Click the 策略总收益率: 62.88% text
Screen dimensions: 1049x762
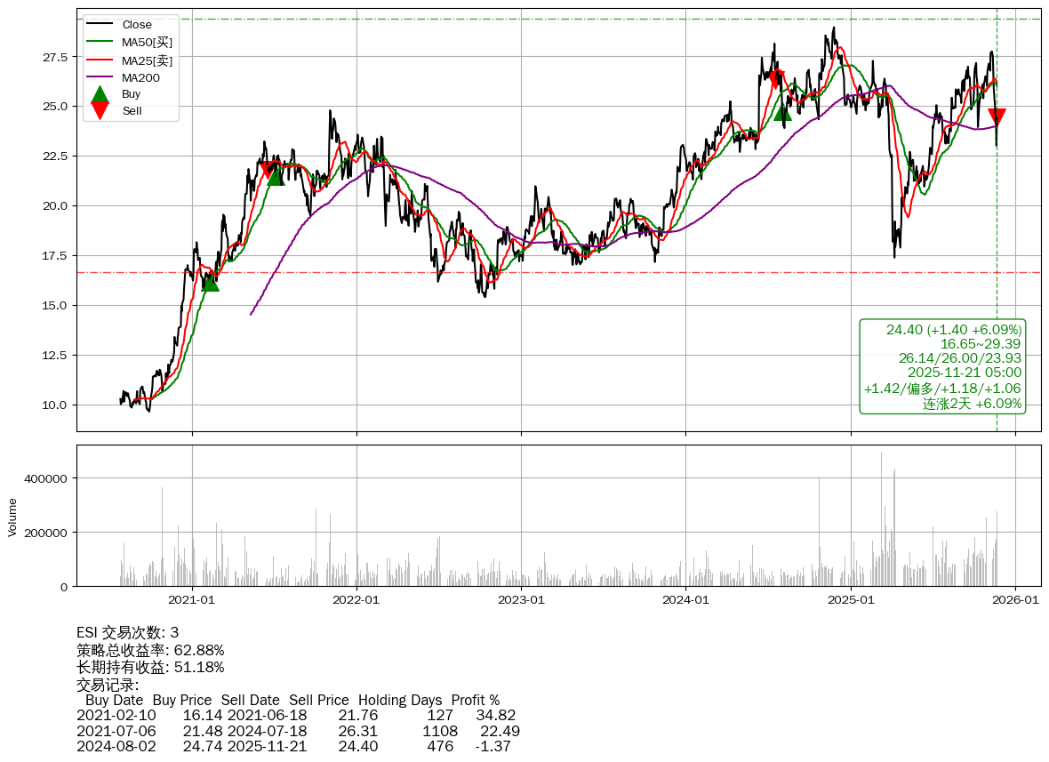[150, 650]
